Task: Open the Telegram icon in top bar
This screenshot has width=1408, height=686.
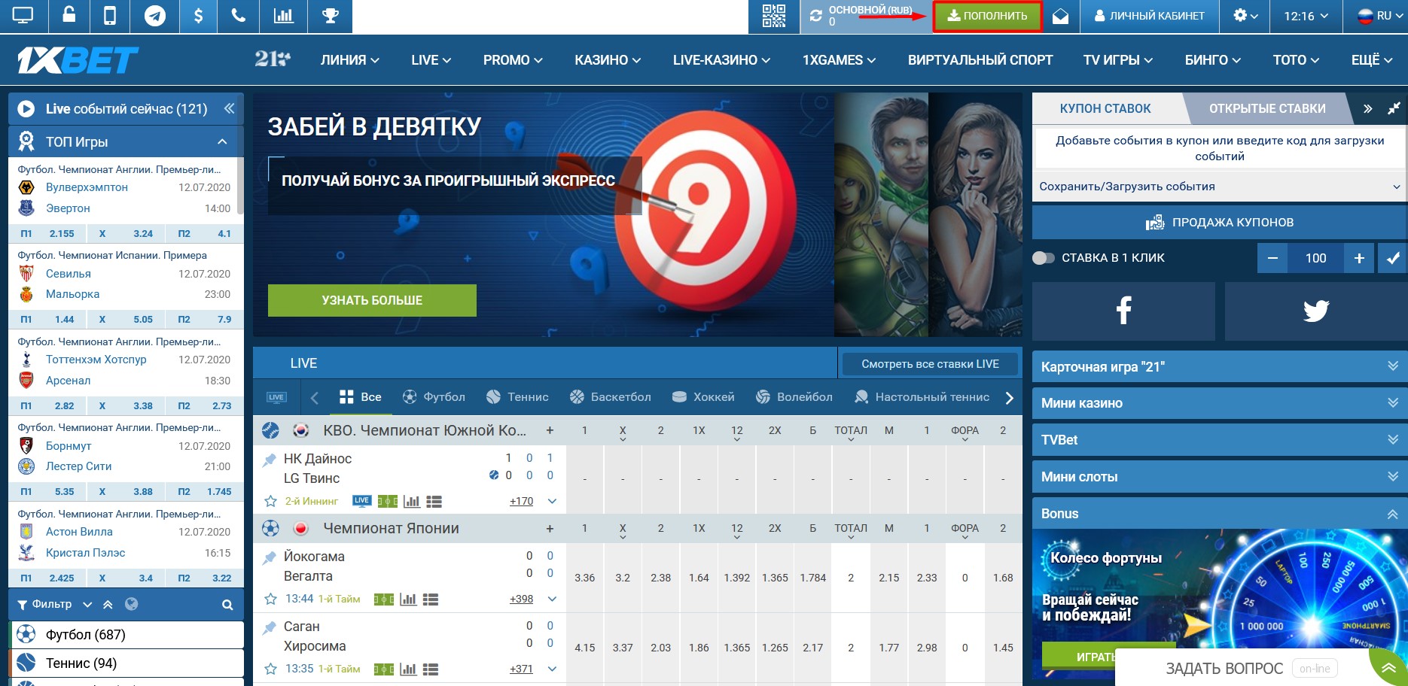Action: click(155, 16)
